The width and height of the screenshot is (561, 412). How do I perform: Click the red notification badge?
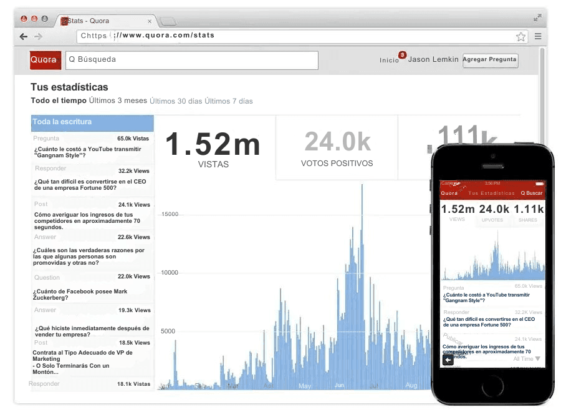tap(402, 55)
